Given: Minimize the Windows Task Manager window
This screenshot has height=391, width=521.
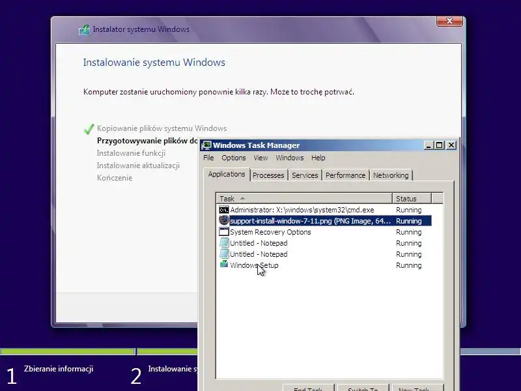Looking at the screenshot, I should pyautogui.click(x=429, y=145).
